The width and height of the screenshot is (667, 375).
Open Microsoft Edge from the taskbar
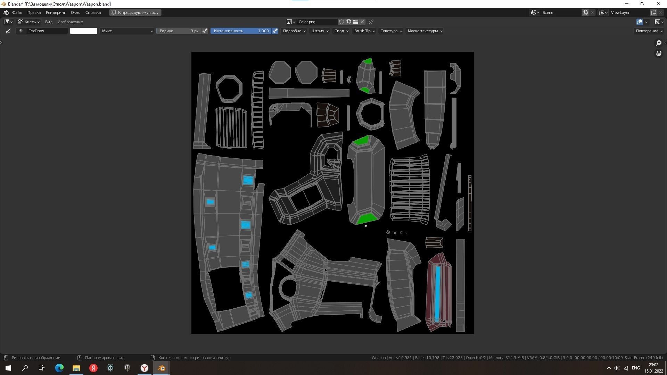(59, 368)
